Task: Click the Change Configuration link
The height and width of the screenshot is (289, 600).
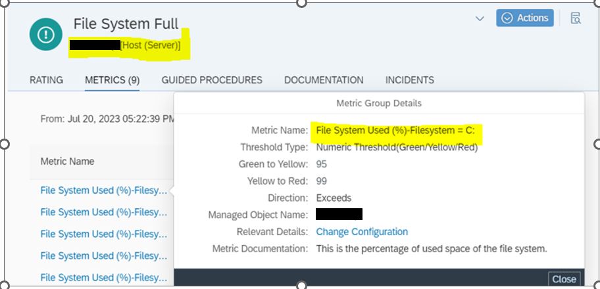Action: 362,232
